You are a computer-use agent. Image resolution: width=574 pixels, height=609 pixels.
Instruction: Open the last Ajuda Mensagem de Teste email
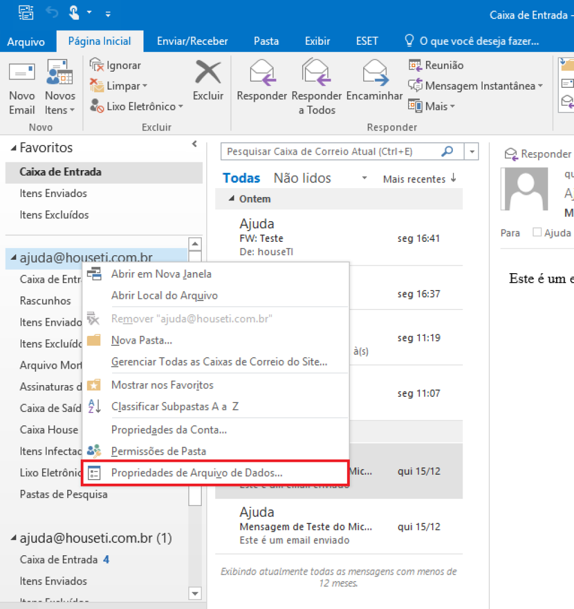[x=339, y=527]
